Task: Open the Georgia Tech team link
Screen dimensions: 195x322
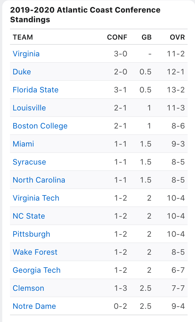Action: [x=37, y=270]
